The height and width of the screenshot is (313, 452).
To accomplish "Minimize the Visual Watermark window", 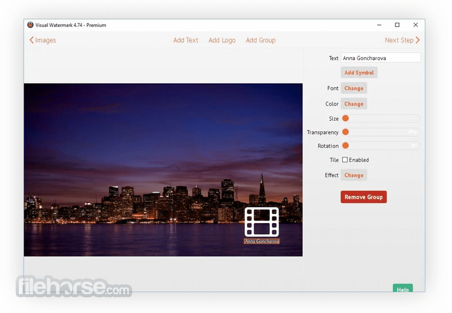I will point(379,25).
